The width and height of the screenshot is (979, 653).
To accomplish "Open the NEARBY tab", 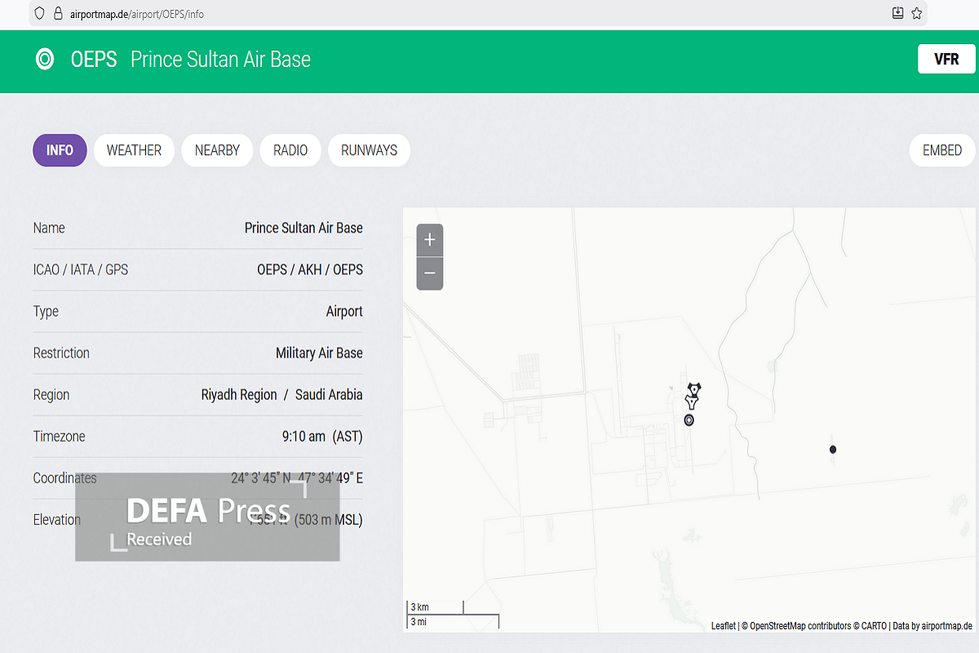I will 217,150.
